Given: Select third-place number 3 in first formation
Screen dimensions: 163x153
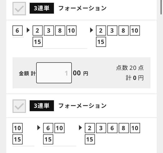Looking at the screenshot, I should (x=112, y=31).
